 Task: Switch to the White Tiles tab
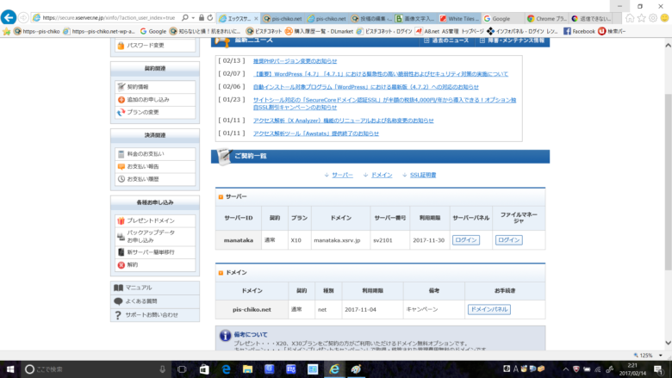pyautogui.click(x=460, y=18)
